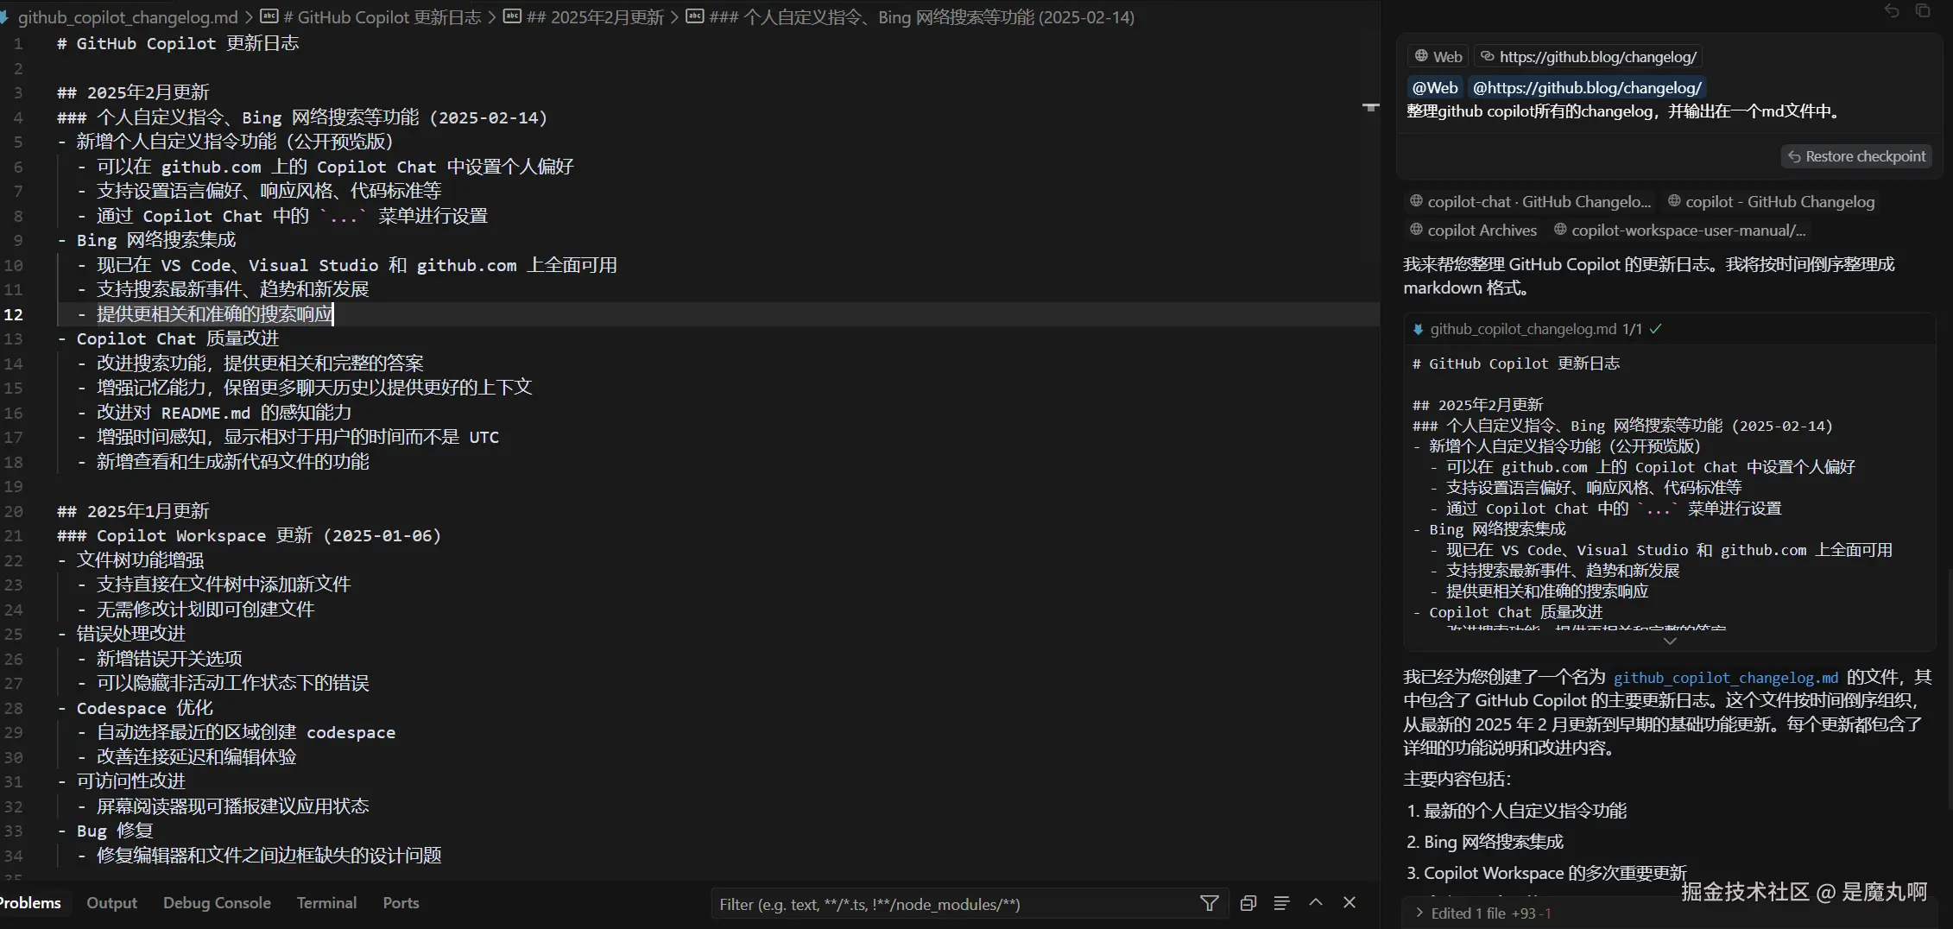
Task: Click github_copilot_changelog.md file header in chat
Action: pos(1523,329)
